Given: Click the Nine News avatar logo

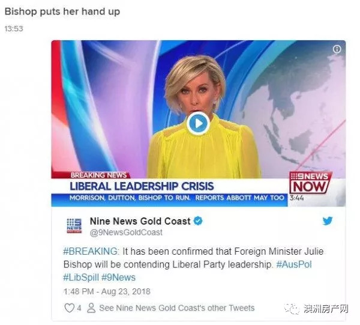Looking at the screenshot, I should click(x=74, y=225).
